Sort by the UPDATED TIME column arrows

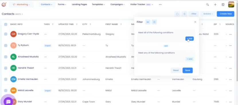click(77, 24)
